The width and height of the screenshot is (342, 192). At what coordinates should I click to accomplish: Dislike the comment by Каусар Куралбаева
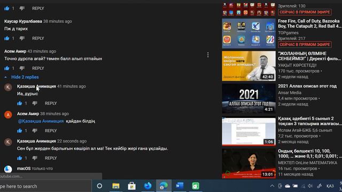pos(22,38)
